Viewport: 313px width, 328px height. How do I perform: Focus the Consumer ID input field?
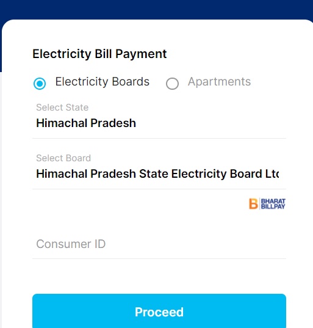pos(159,244)
